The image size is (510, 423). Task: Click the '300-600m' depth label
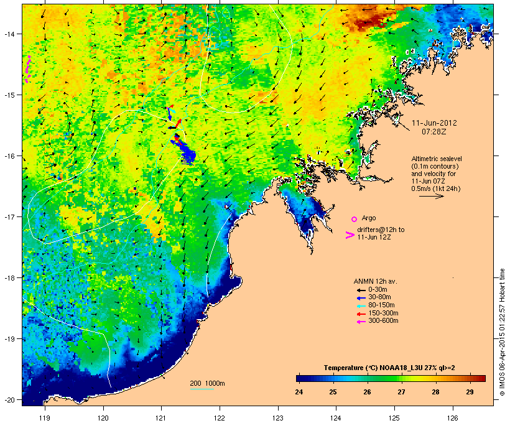pyautogui.click(x=383, y=321)
